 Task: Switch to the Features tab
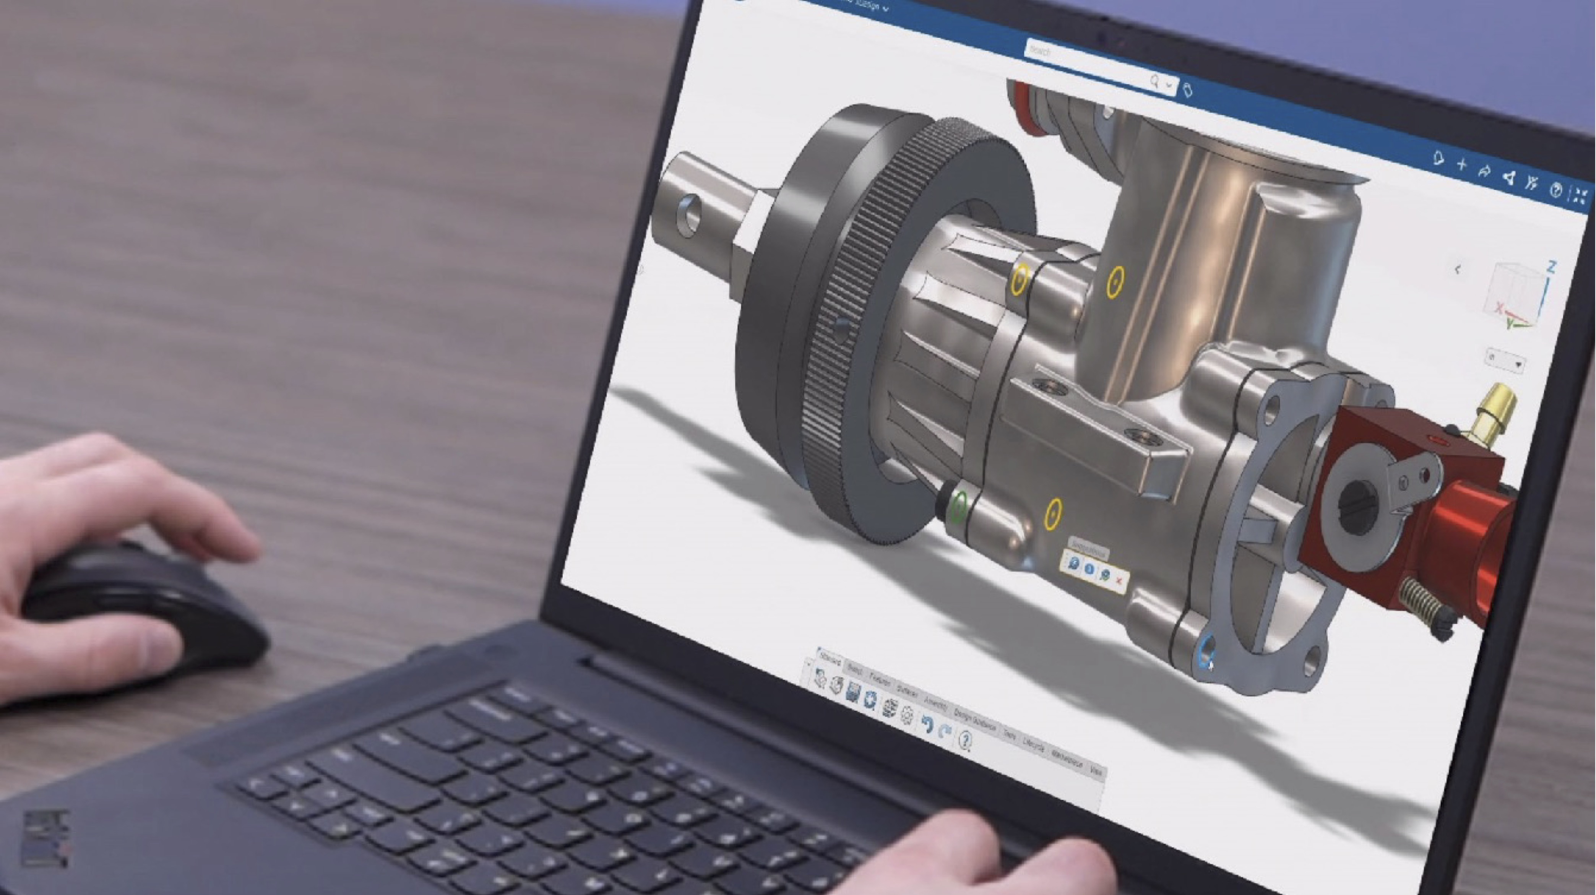(x=880, y=681)
